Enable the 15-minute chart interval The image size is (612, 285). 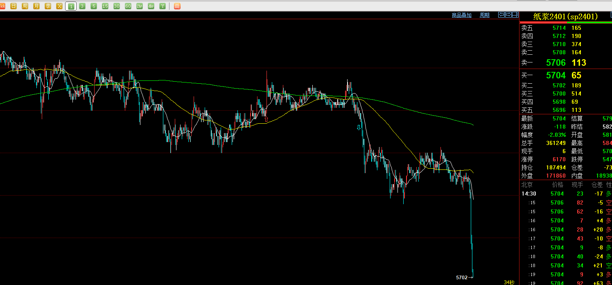point(105,6)
